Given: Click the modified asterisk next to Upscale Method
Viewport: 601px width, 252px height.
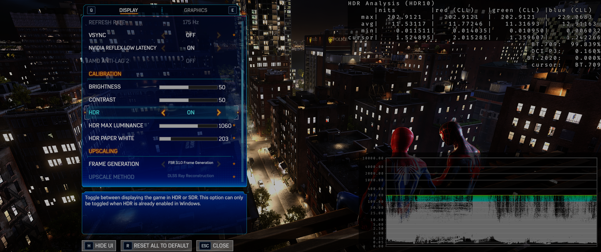Looking at the screenshot, I should click(234, 177).
